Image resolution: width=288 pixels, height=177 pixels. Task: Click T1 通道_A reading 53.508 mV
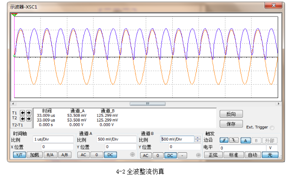pyautogui.click(x=77, y=115)
